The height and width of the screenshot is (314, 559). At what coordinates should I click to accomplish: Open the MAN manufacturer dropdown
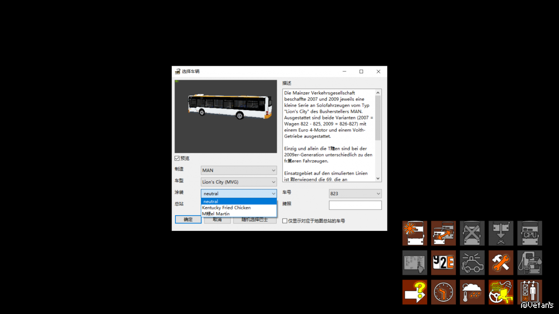(x=239, y=170)
